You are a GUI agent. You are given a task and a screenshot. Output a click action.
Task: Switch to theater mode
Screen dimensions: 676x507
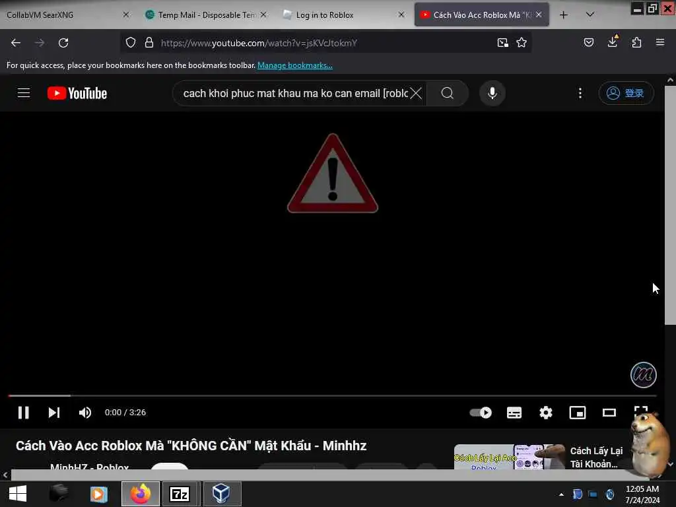609,413
